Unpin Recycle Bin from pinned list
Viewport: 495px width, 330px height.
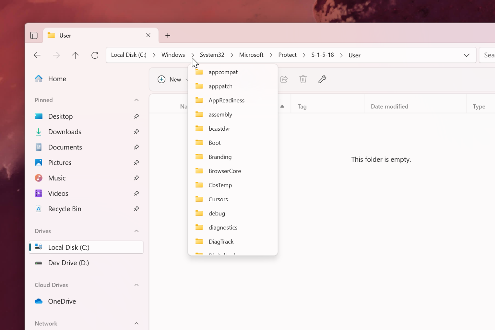click(x=136, y=209)
